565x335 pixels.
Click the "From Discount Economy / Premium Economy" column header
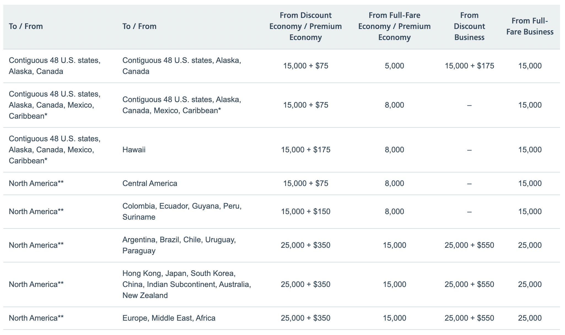305,26
